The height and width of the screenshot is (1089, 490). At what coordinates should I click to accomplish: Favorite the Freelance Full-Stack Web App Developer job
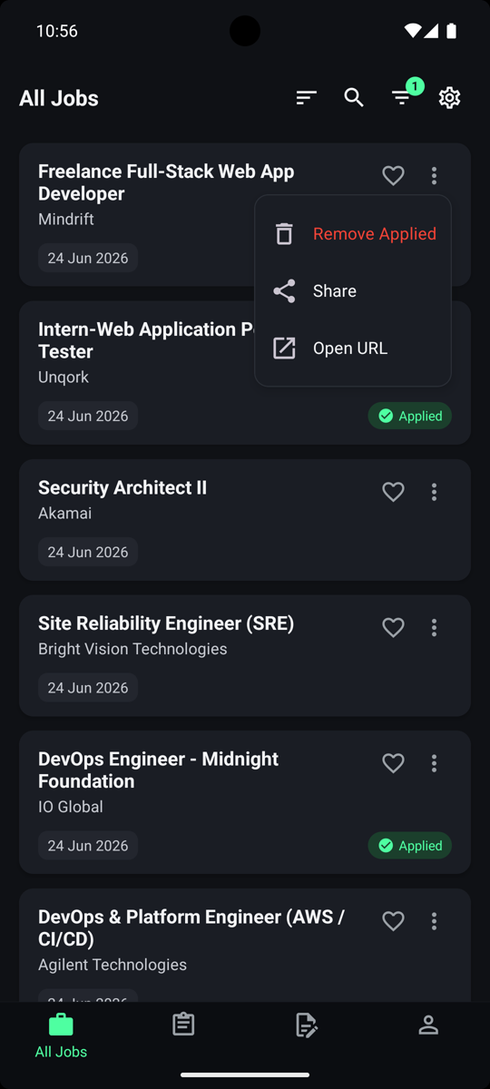[x=393, y=175]
